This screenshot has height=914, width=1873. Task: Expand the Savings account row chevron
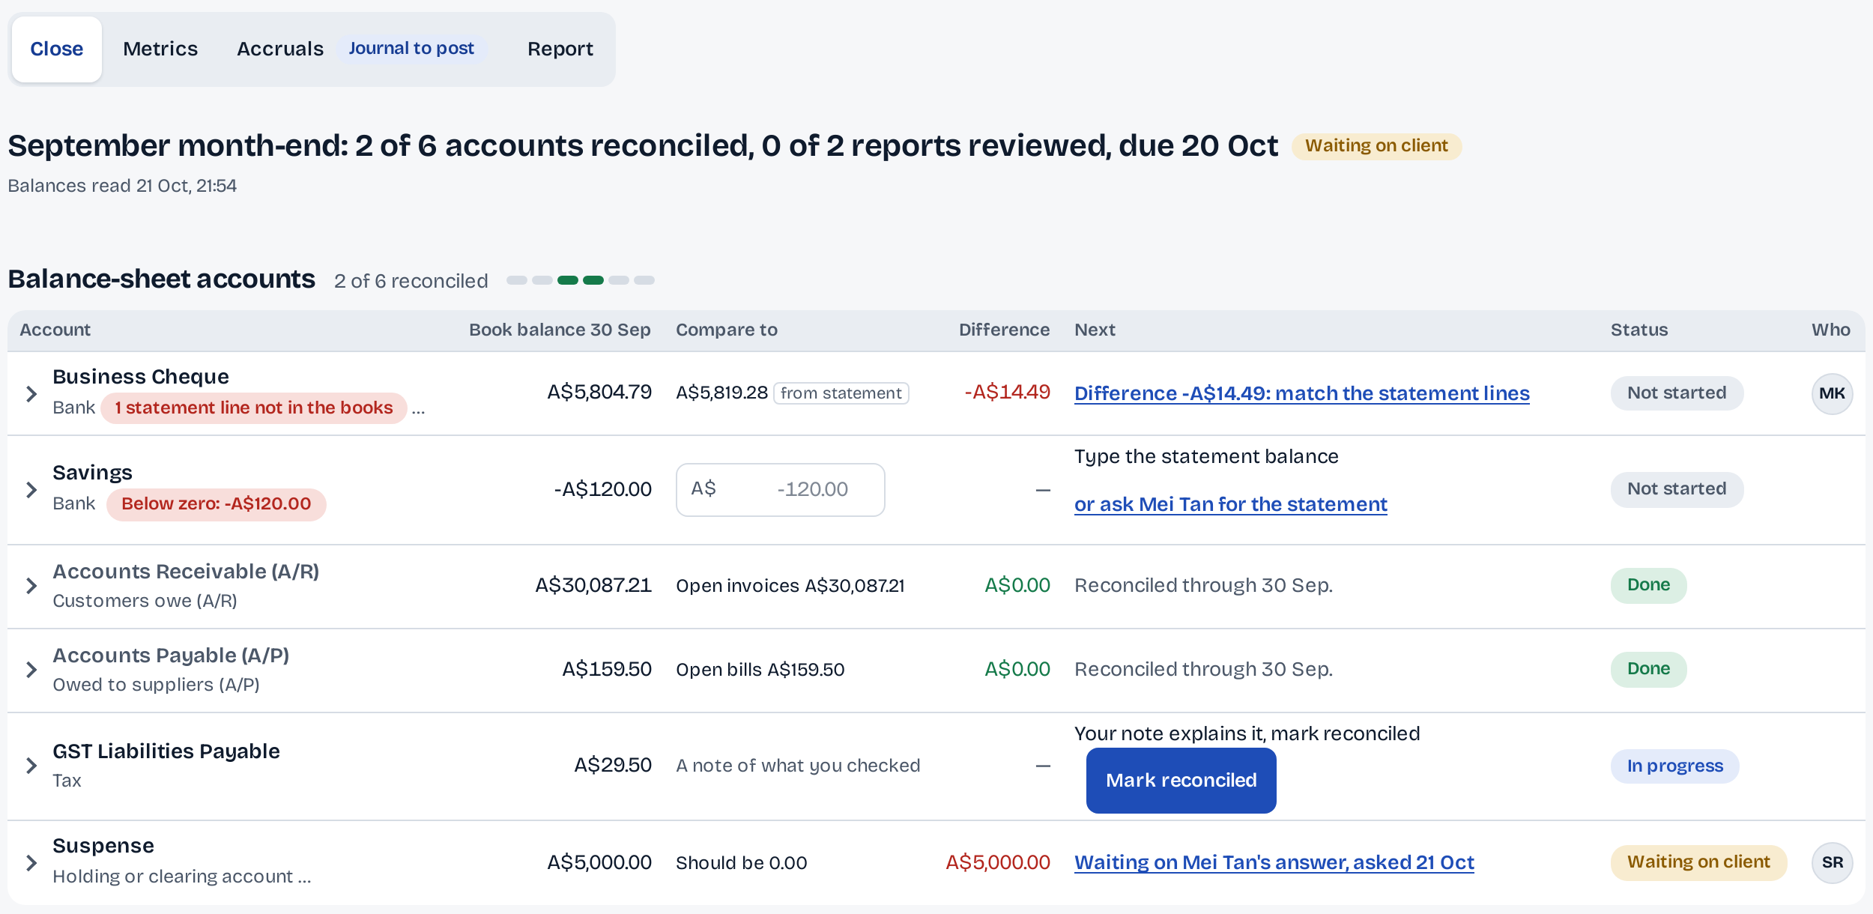[x=31, y=490]
